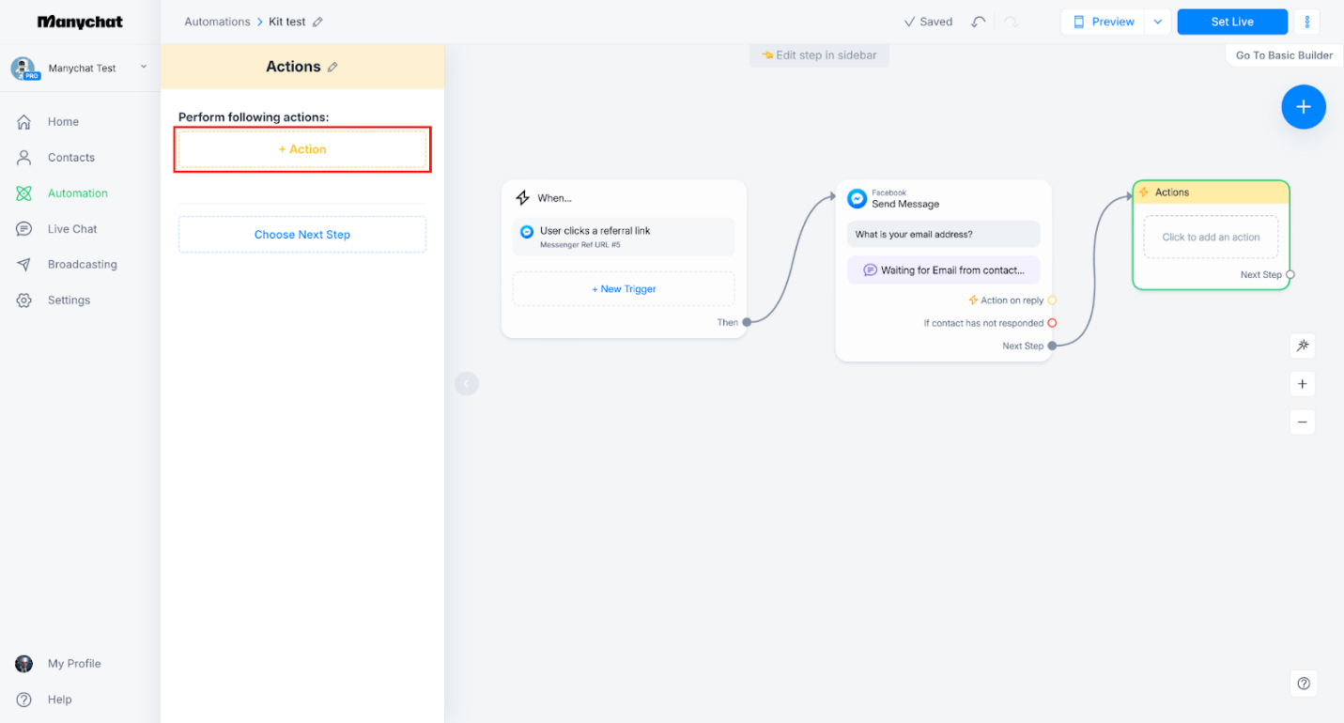Open help via the question mark icon
The width and height of the screenshot is (1344, 723).
click(1304, 684)
